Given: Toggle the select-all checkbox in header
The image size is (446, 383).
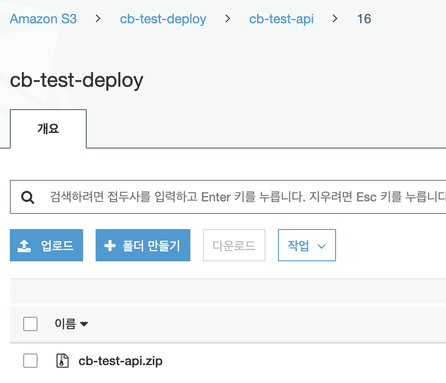Looking at the screenshot, I should [x=30, y=324].
